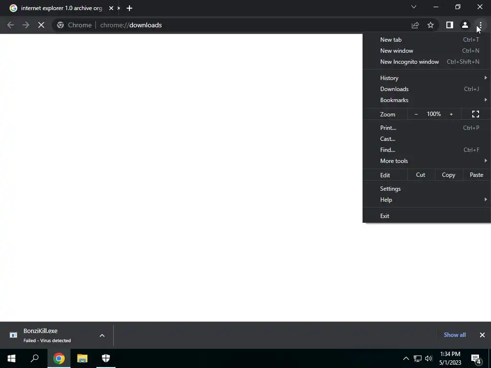Click Paste in the Edit row

[x=477, y=175]
